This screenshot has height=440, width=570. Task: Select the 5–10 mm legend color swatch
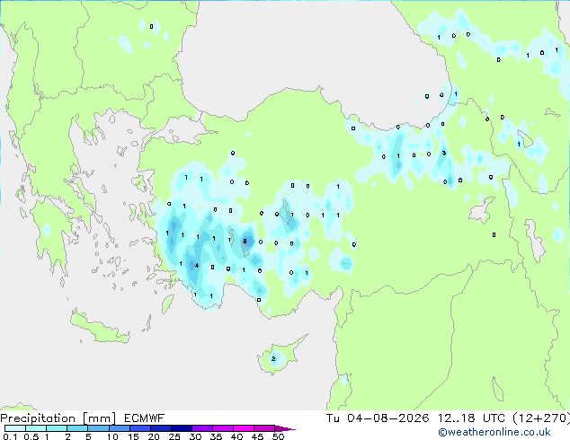98,428
